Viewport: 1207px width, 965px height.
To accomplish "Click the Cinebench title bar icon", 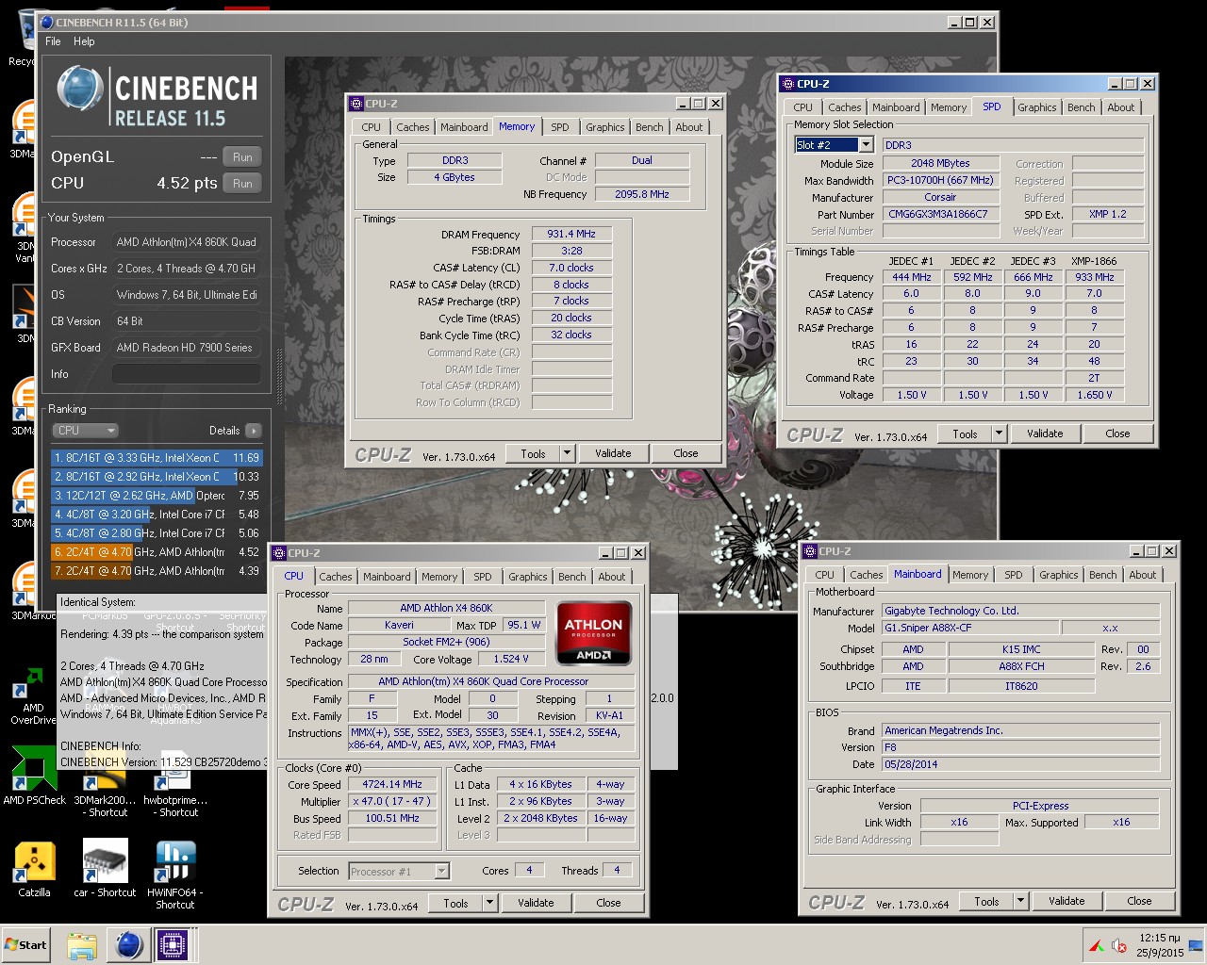I will [x=46, y=22].
